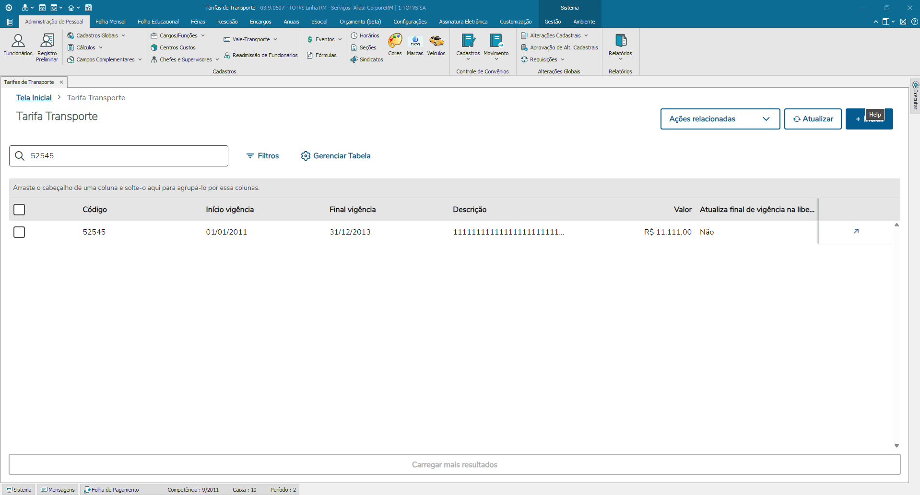Click Gerenciar Tabela
The height and width of the screenshot is (495, 920).
(336, 156)
